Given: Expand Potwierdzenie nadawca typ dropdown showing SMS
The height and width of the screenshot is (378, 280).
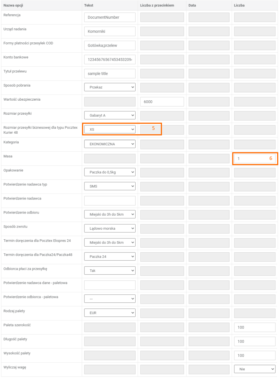Looking at the screenshot, I should 110,186.
